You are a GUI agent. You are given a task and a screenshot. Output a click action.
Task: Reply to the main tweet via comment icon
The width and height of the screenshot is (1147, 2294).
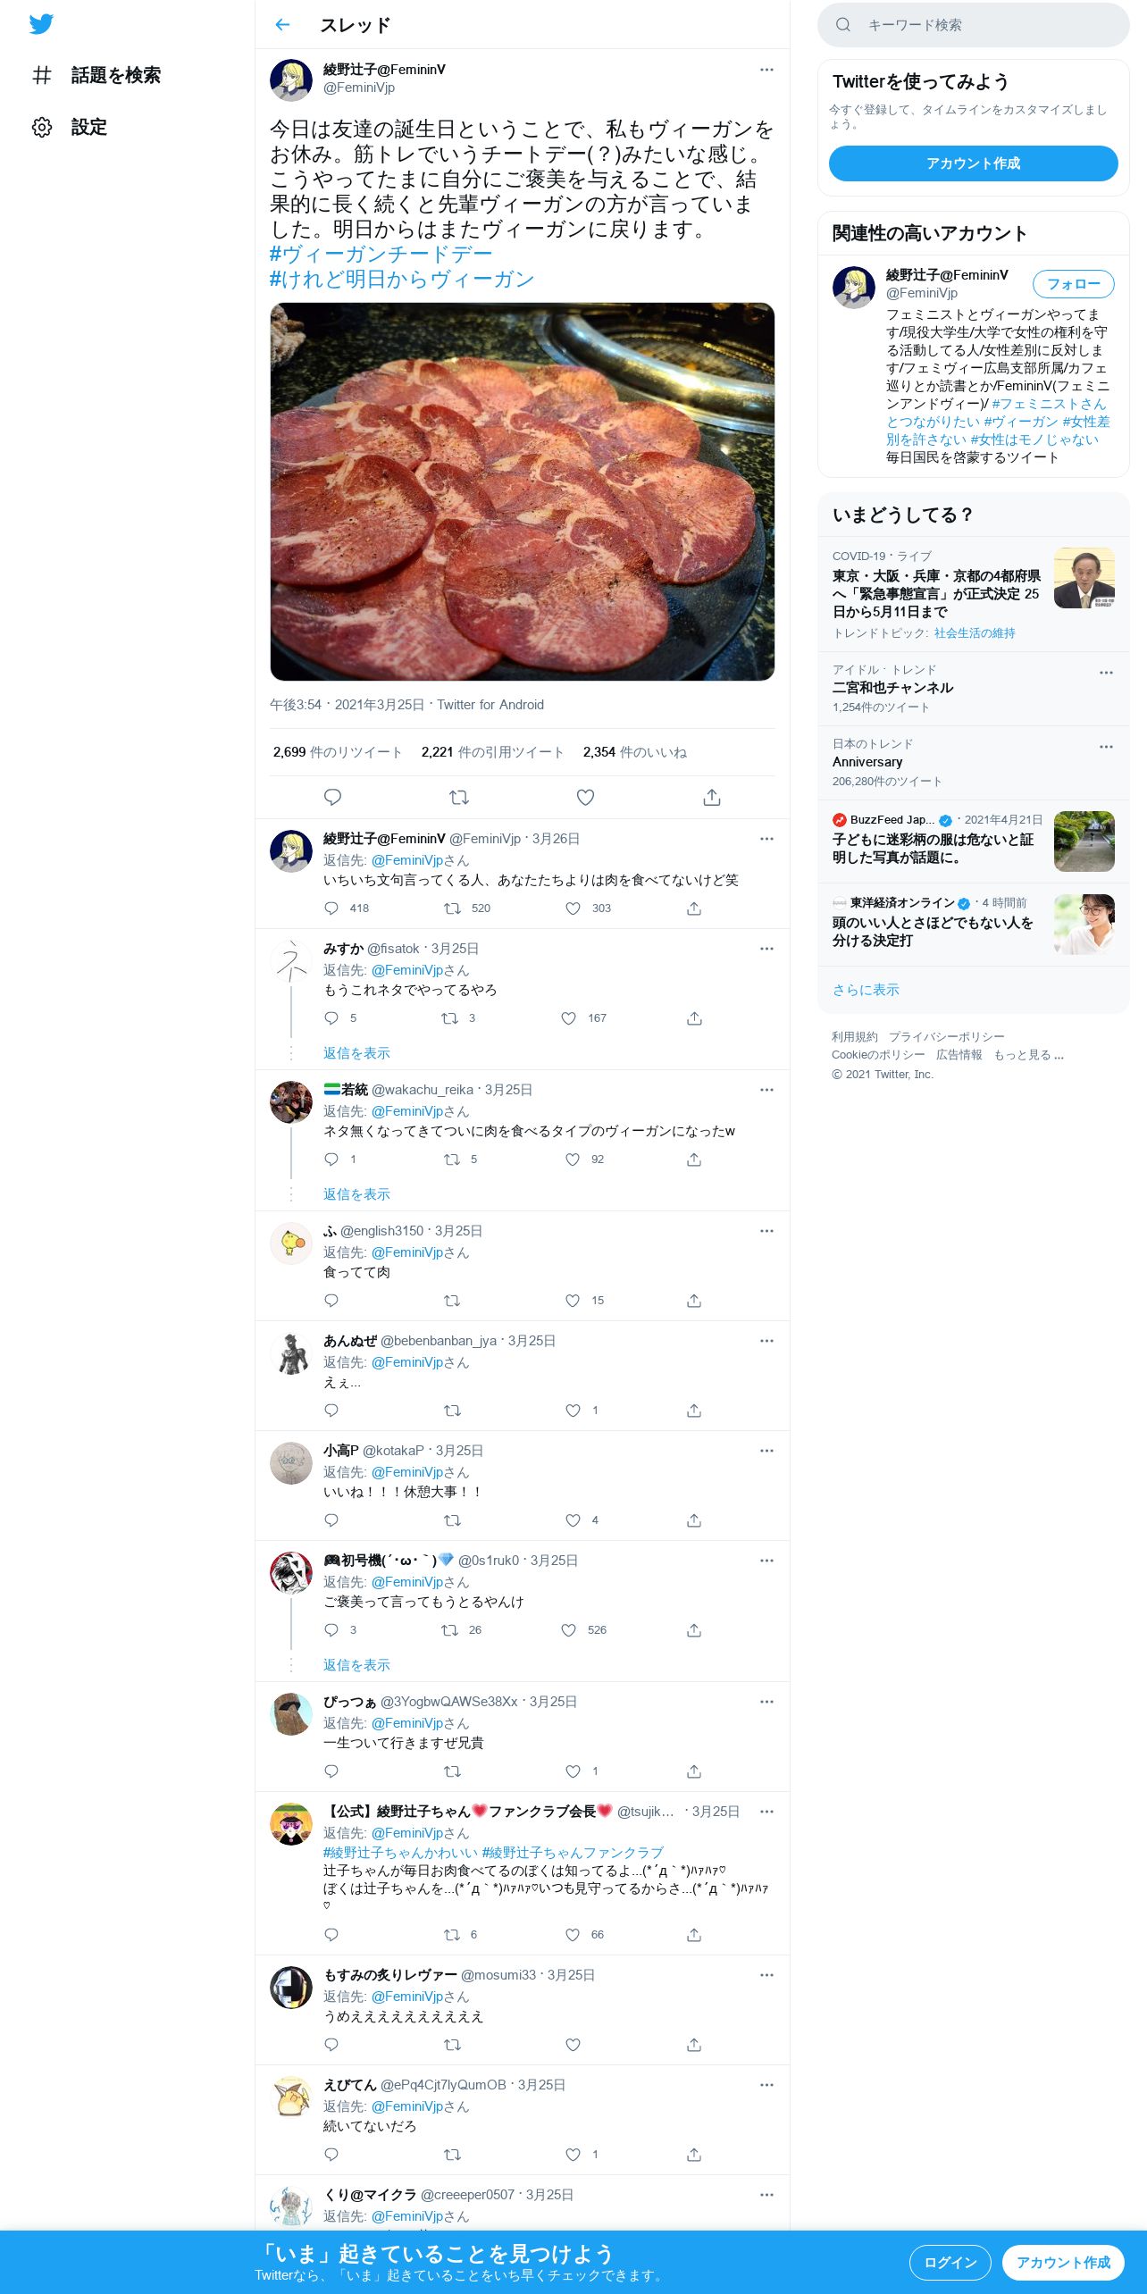(332, 797)
